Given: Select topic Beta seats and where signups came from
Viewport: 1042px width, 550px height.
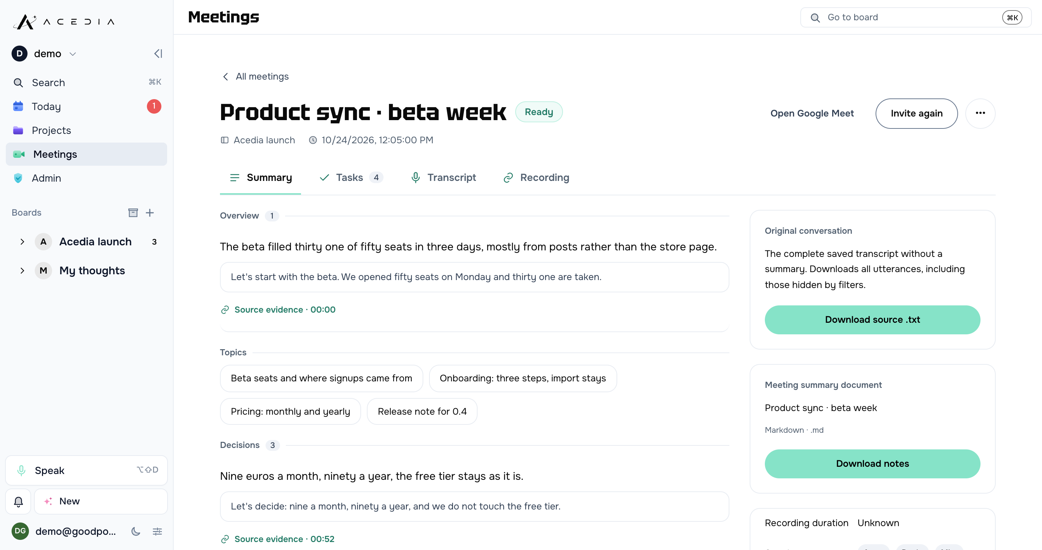Looking at the screenshot, I should (321, 378).
